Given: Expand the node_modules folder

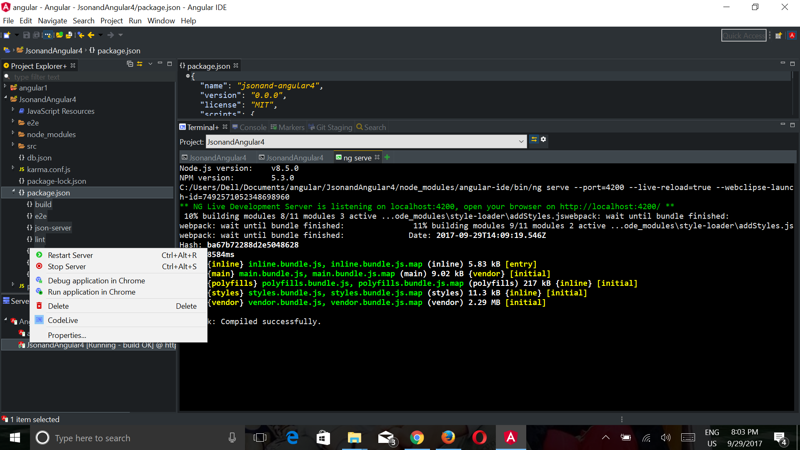Looking at the screenshot, I should (x=13, y=134).
